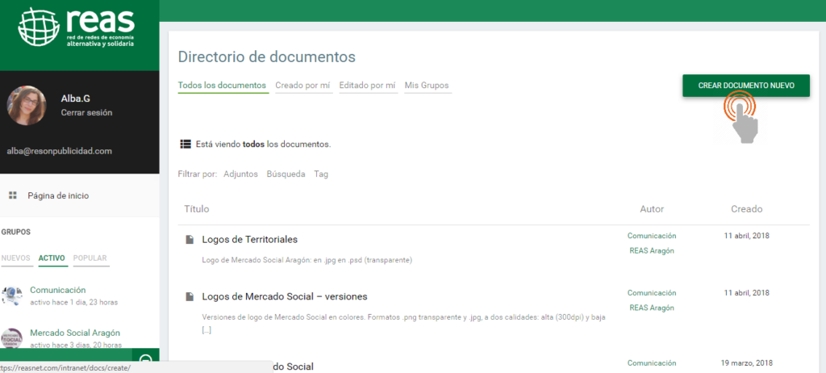This screenshot has width=826, height=373.
Task: Open the Mercado Social Aragón group avatar
Action: click(x=12, y=339)
